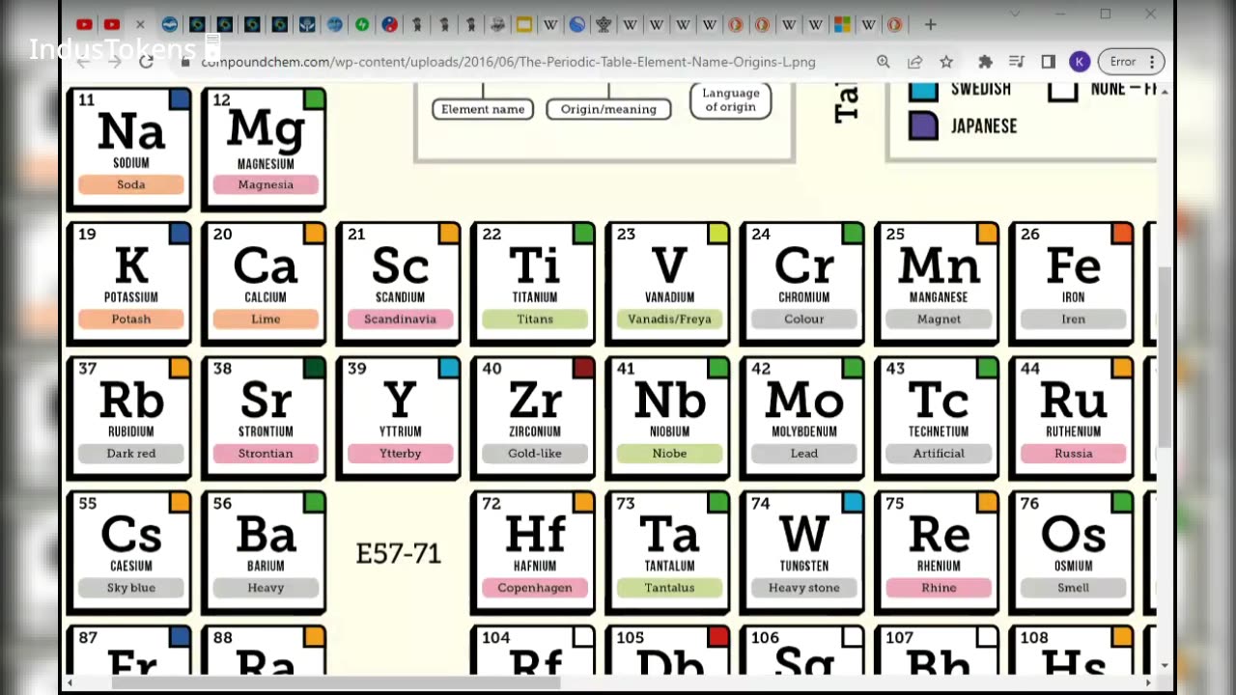Viewport: 1236px width, 695px height.
Task: Click the red corner swatch on Zr tile
Action: click(x=583, y=367)
